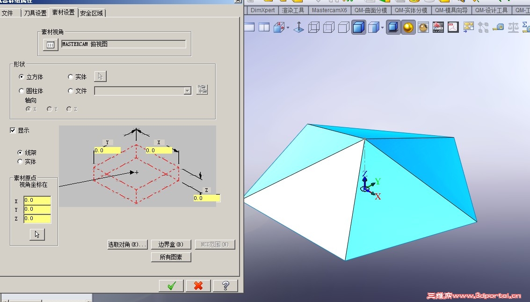Click 所有图素 button
The image size is (530, 302).
coord(171,258)
